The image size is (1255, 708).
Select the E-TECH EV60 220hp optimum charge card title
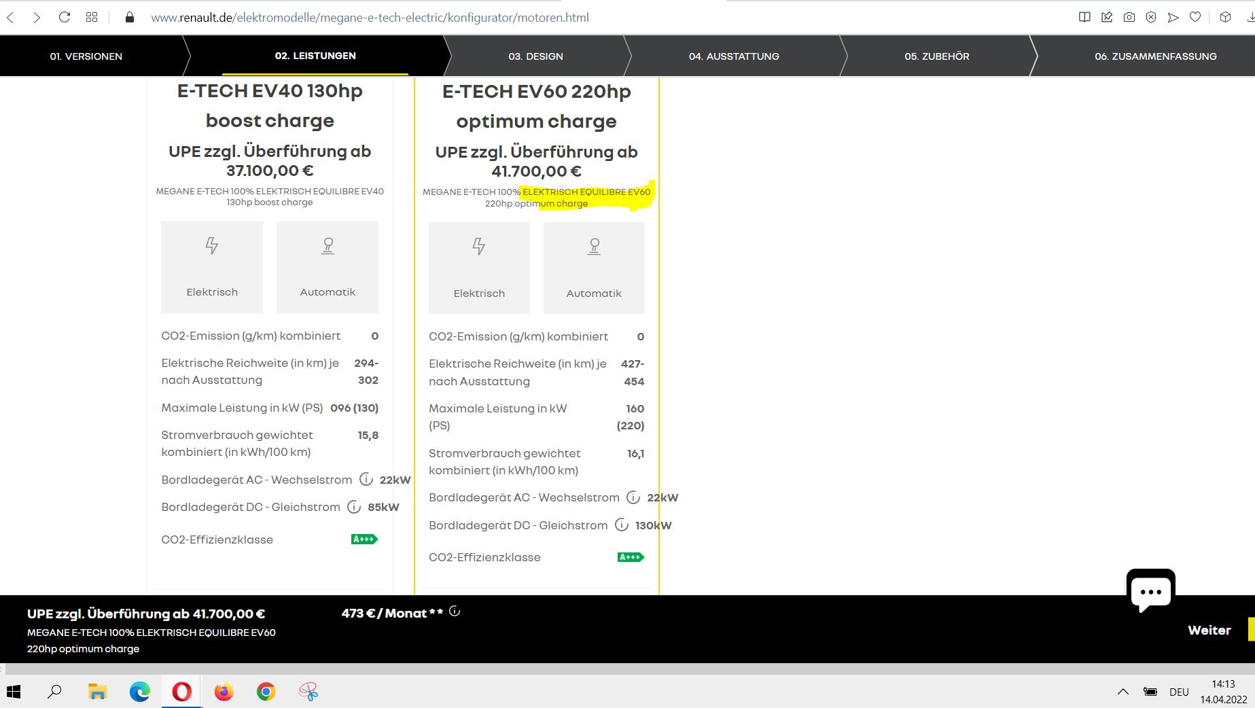pos(537,106)
